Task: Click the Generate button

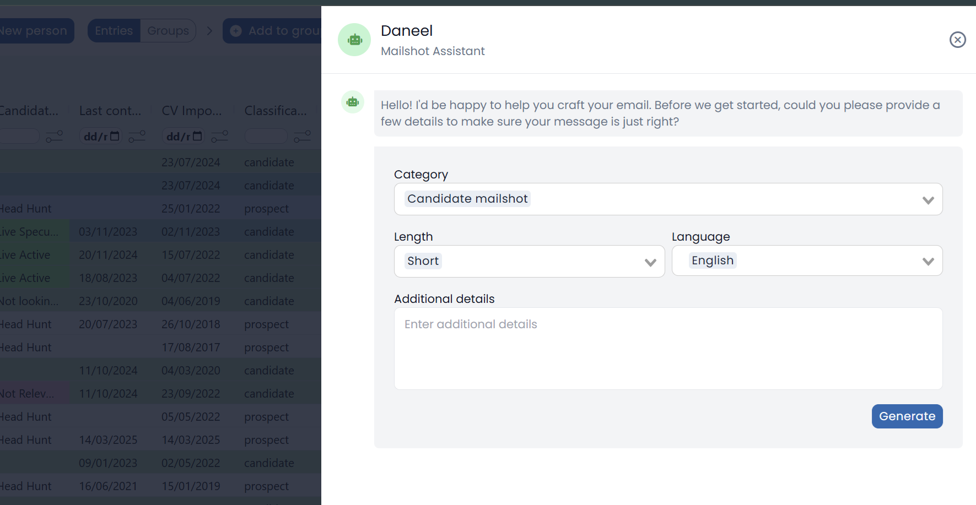Action: [x=907, y=416]
